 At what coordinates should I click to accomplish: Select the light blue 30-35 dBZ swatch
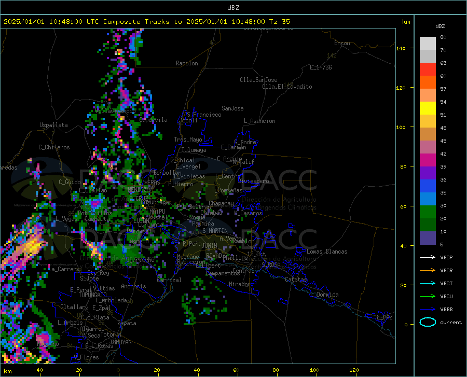pyautogui.click(x=428, y=199)
